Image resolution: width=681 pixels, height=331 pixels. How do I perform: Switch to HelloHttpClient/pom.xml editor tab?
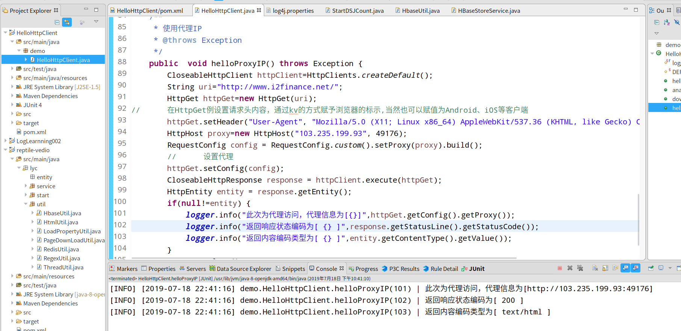click(x=147, y=11)
